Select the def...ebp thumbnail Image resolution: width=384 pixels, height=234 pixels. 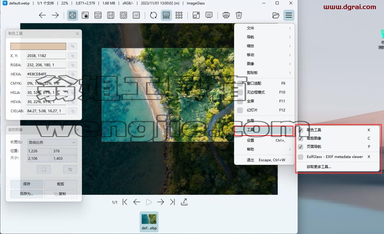pyautogui.click(x=149, y=222)
